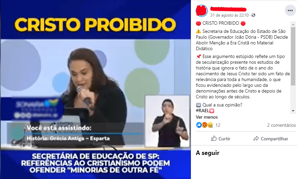
Task: Open the 31 de agosto timestamp link
Action: point(230,15)
